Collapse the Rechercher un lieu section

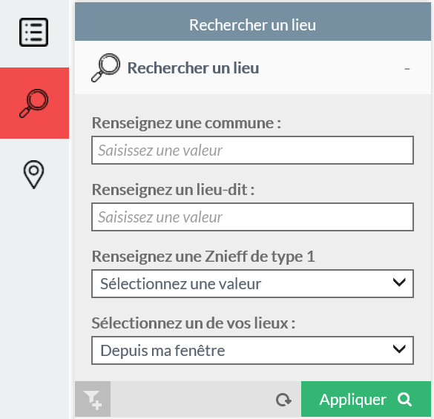(407, 68)
